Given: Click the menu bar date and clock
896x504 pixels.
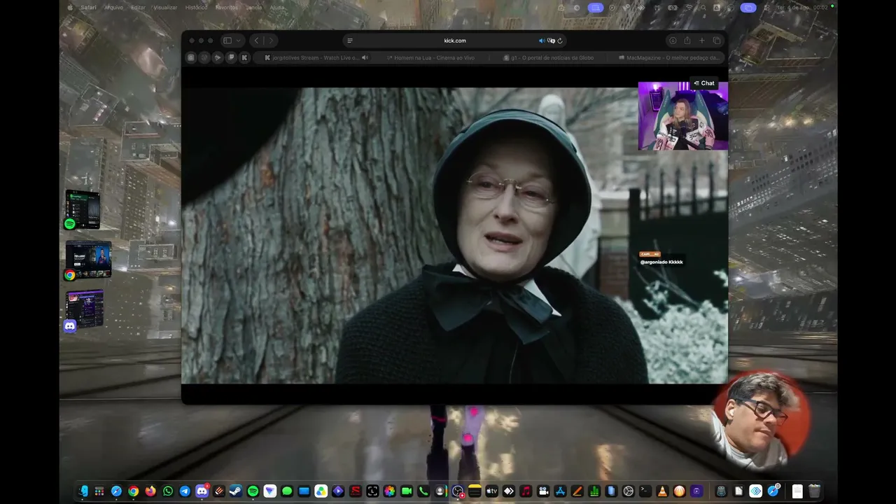Looking at the screenshot, I should [802, 8].
